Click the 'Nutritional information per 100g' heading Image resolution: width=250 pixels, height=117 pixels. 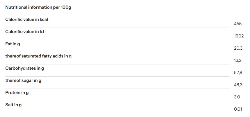coord(38,7)
